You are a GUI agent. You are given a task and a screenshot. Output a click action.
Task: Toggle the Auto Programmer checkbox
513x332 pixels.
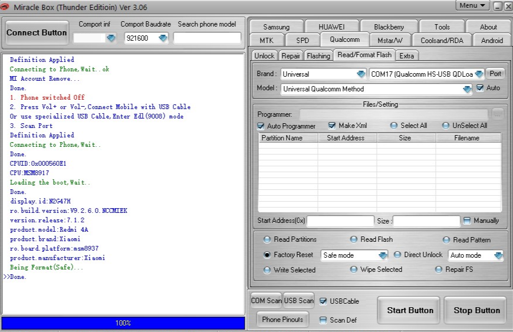(261, 126)
